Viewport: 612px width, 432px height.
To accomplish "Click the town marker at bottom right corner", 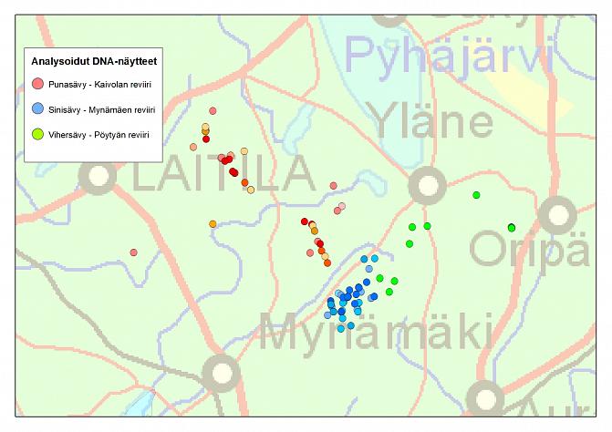I will coord(485,397).
